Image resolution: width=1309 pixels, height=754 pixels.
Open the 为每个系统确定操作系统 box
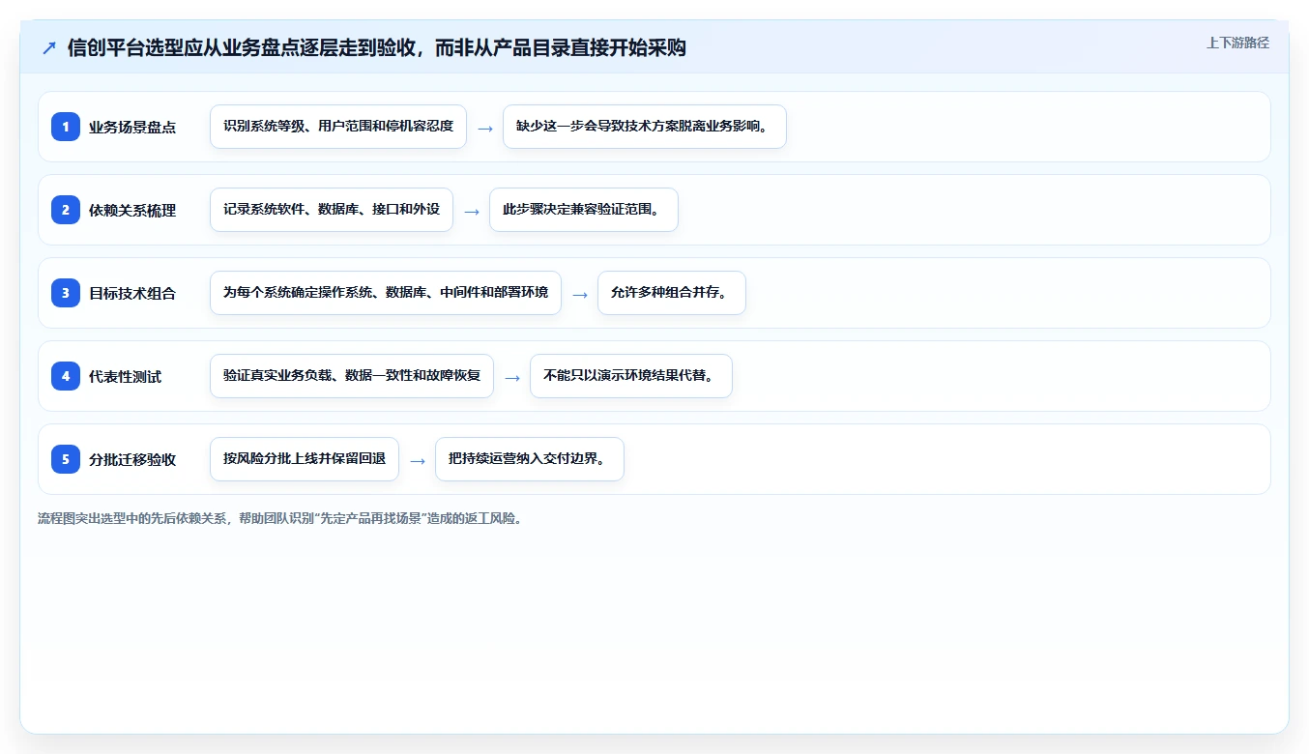[386, 293]
